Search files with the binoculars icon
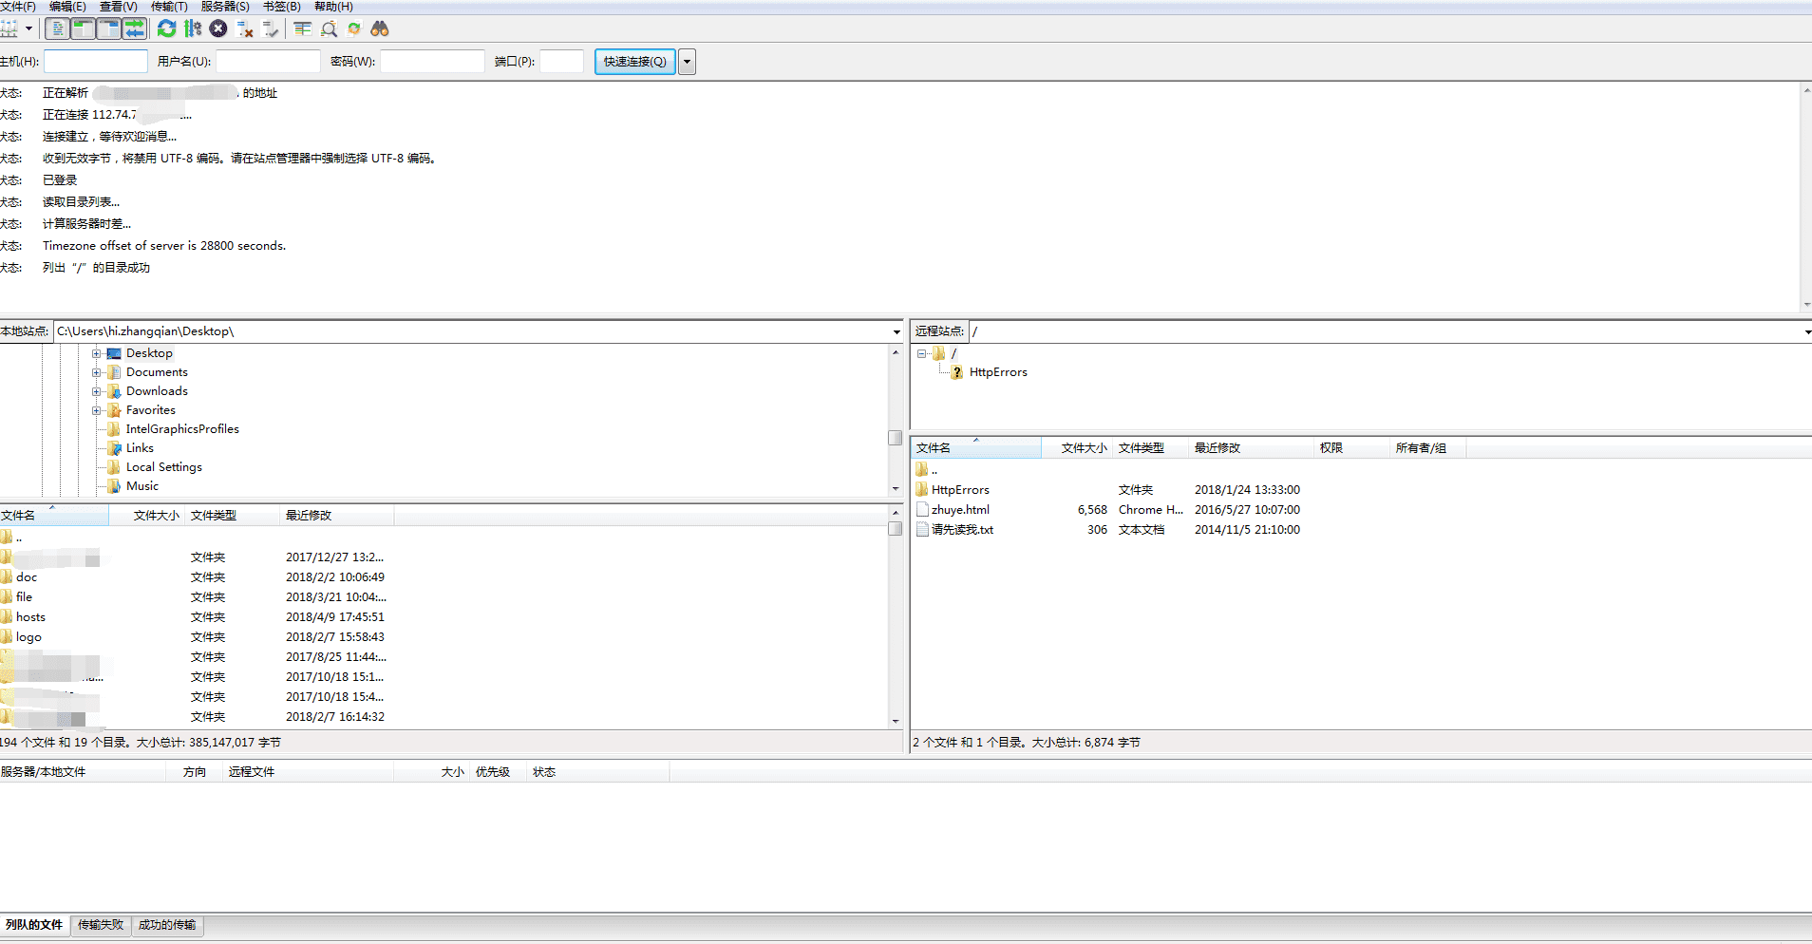1812x944 pixels. click(380, 28)
